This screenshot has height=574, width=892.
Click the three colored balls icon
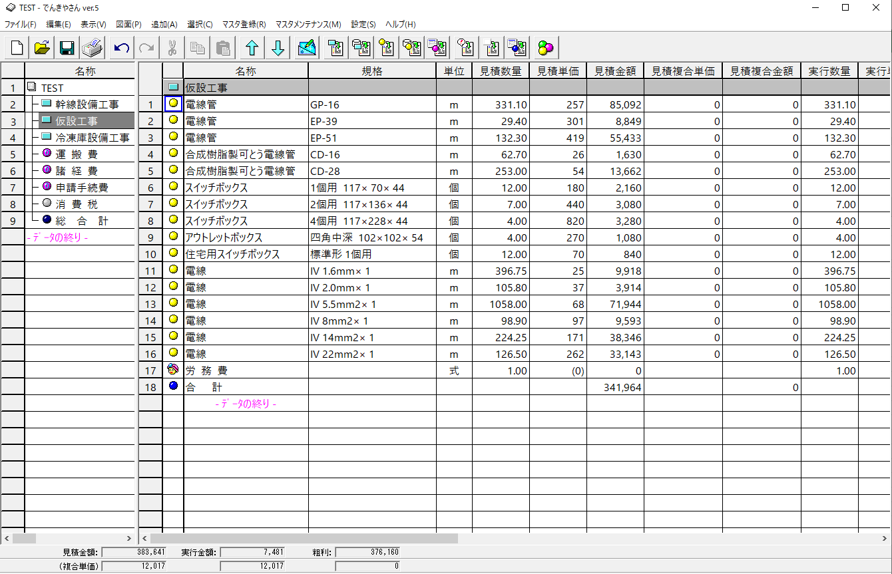pos(546,47)
